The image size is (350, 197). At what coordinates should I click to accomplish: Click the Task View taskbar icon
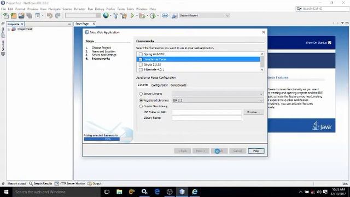[107, 192]
